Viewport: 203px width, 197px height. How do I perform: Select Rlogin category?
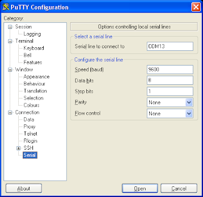[x=30, y=141]
